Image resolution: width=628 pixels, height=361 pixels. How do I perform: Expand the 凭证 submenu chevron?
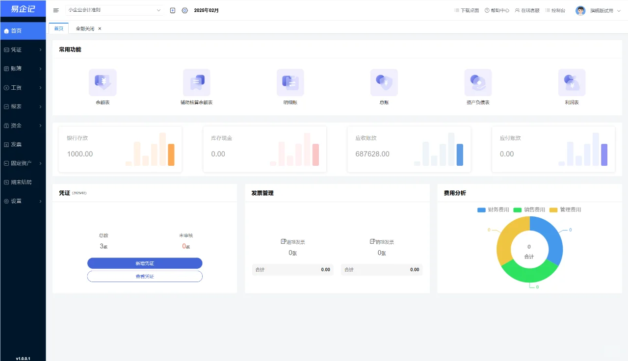tap(40, 50)
